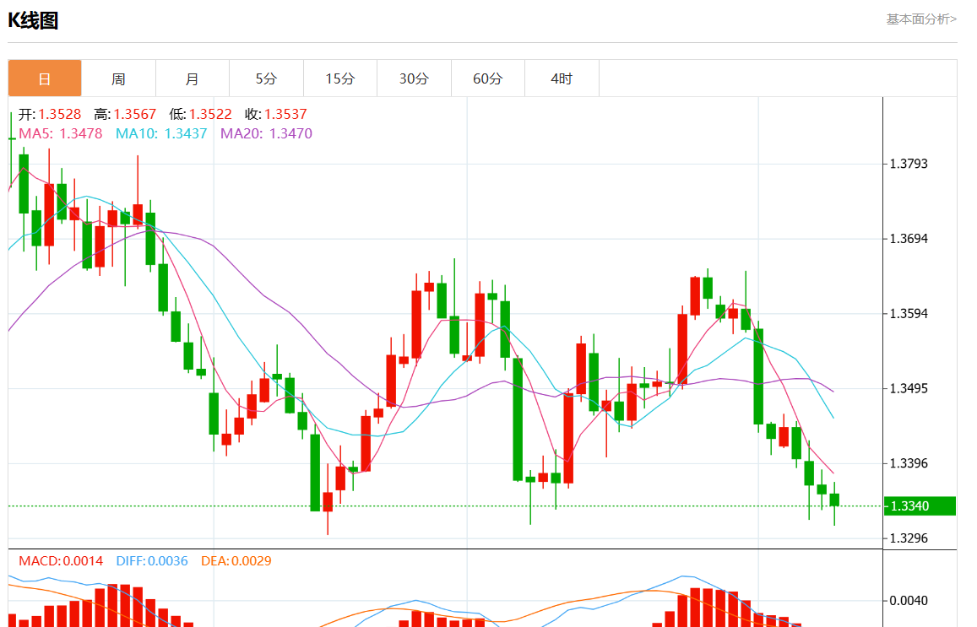Click the 1.3296 axis label
Image resolution: width=977 pixels, height=627 pixels.
(909, 538)
